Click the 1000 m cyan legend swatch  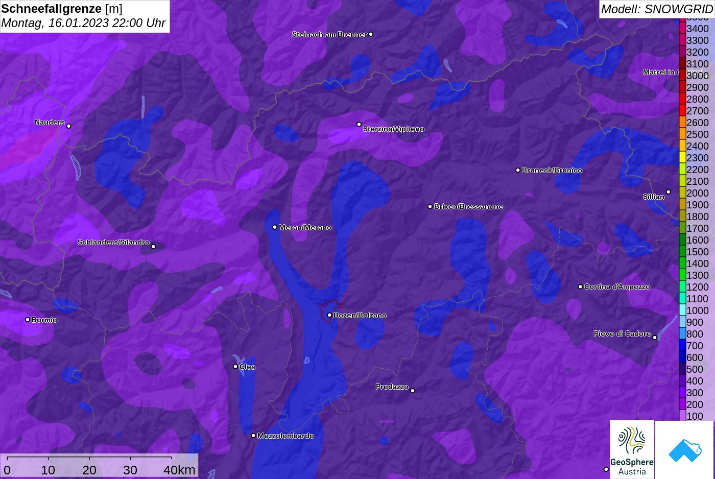click(682, 310)
